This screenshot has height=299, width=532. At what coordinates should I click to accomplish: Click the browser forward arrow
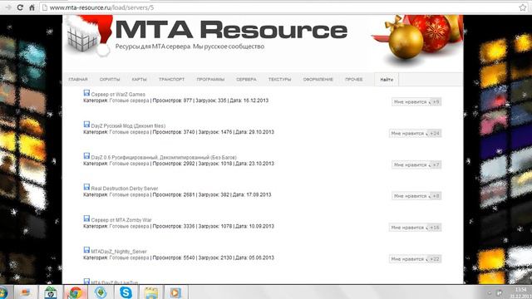(x=8, y=7)
